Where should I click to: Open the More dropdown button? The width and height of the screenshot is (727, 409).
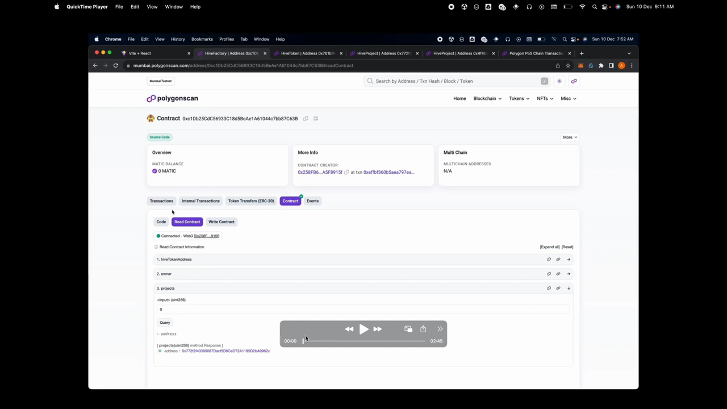pos(570,137)
